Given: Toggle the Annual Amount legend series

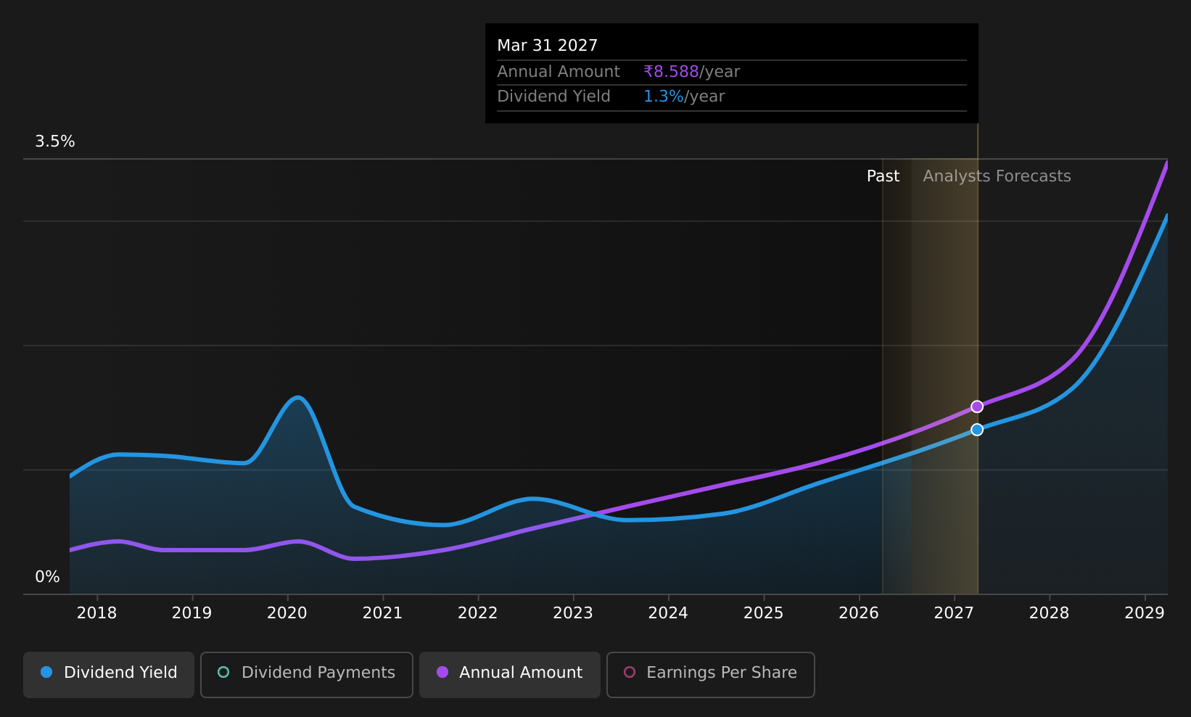Looking at the screenshot, I should click(x=509, y=674).
